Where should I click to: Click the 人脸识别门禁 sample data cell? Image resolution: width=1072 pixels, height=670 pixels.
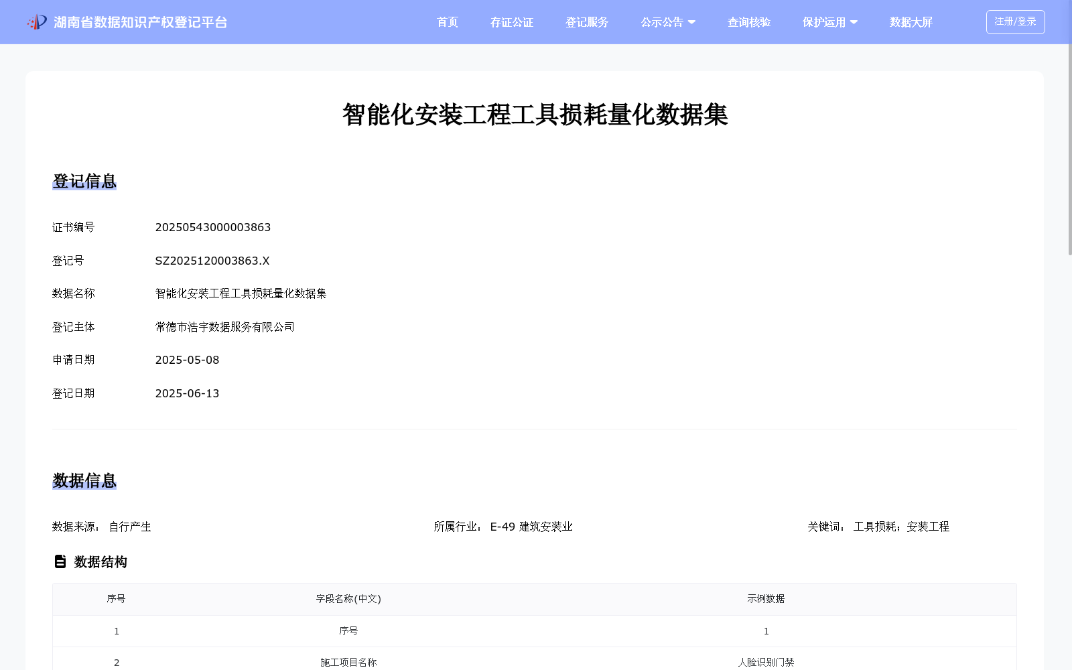click(x=766, y=662)
